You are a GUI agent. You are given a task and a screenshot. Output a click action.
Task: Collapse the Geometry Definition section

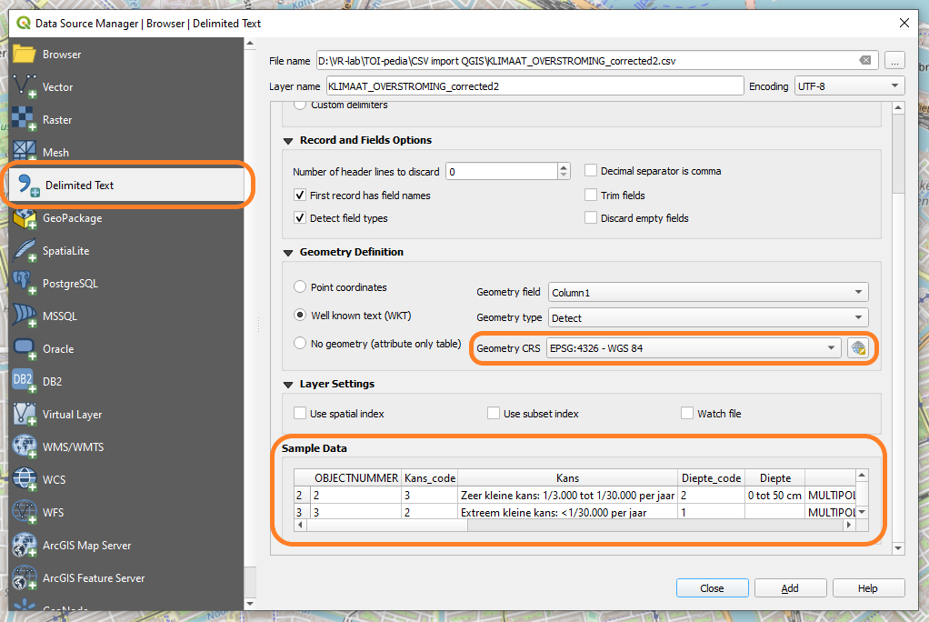[x=289, y=252]
